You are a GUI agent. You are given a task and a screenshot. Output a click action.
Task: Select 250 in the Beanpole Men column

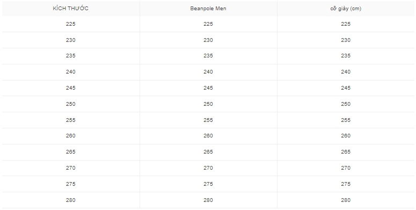click(208, 104)
